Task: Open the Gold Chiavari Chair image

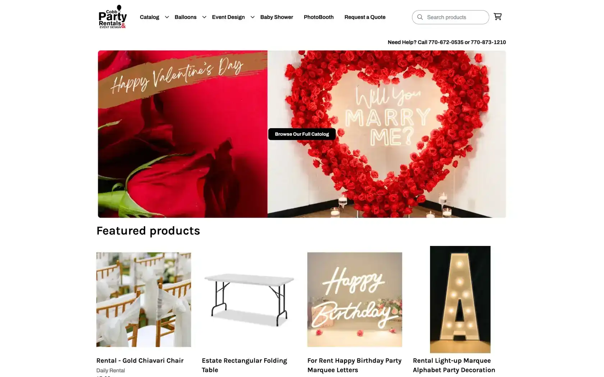Action: click(143, 299)
